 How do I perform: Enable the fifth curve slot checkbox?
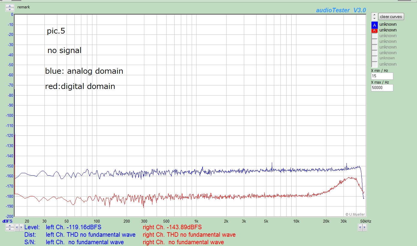tap(374, 47)
